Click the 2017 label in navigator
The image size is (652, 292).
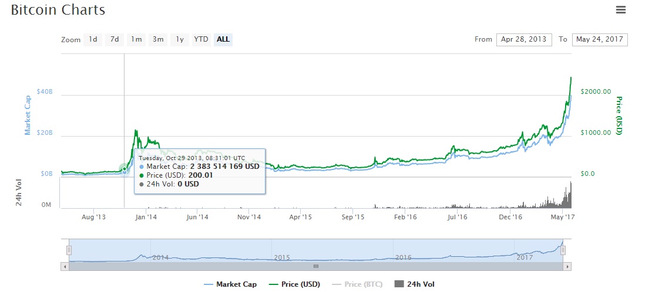525,257
